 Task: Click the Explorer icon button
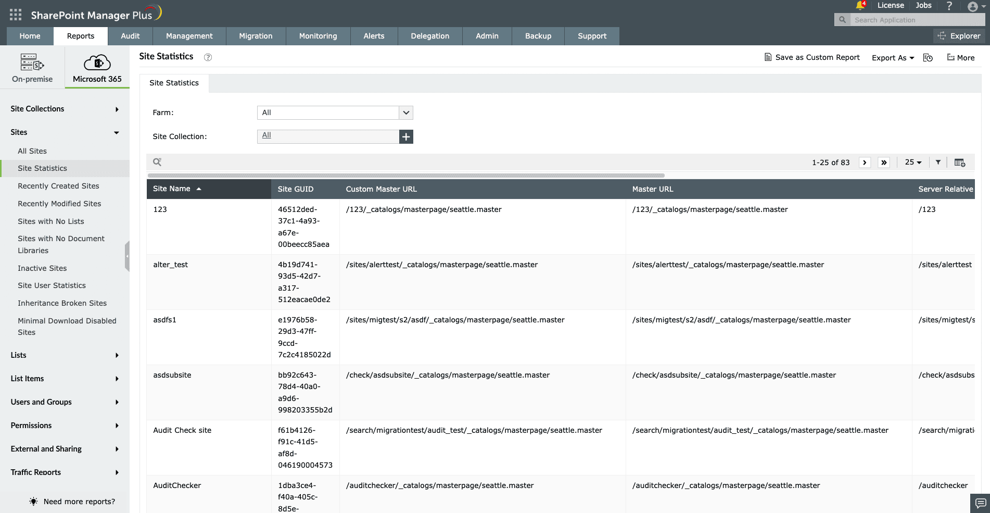coord(960,36)
